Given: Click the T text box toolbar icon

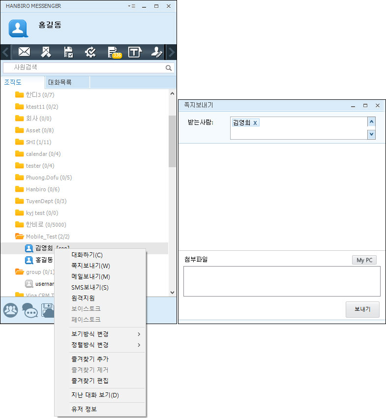Looking at the screenshot, I should coord(135,52).
